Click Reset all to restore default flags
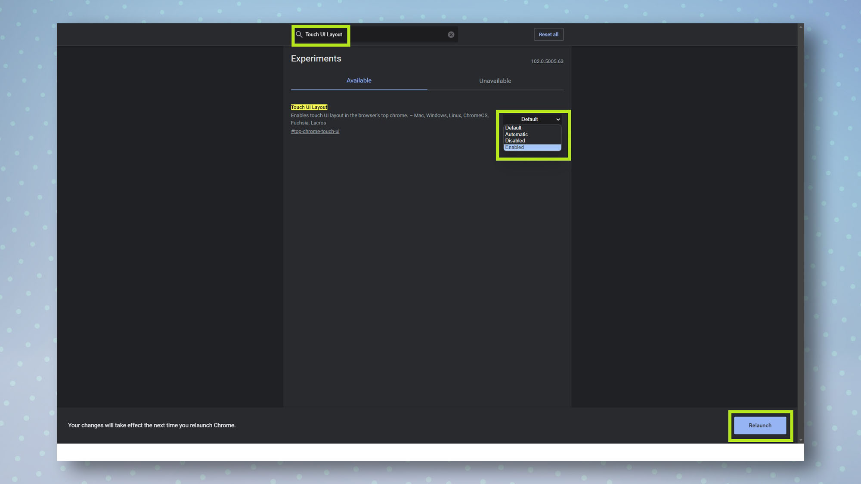The width and height of the screenshot is (861, 484). coord(548,34)
